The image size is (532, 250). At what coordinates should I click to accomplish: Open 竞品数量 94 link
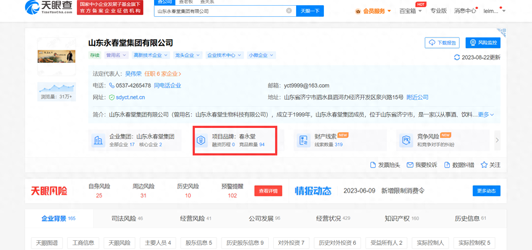click(x=252, y=144)
